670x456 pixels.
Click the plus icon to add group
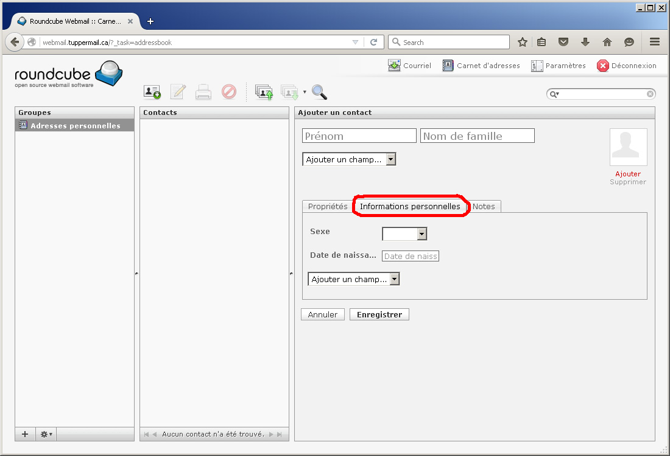(x=25, y=434)
